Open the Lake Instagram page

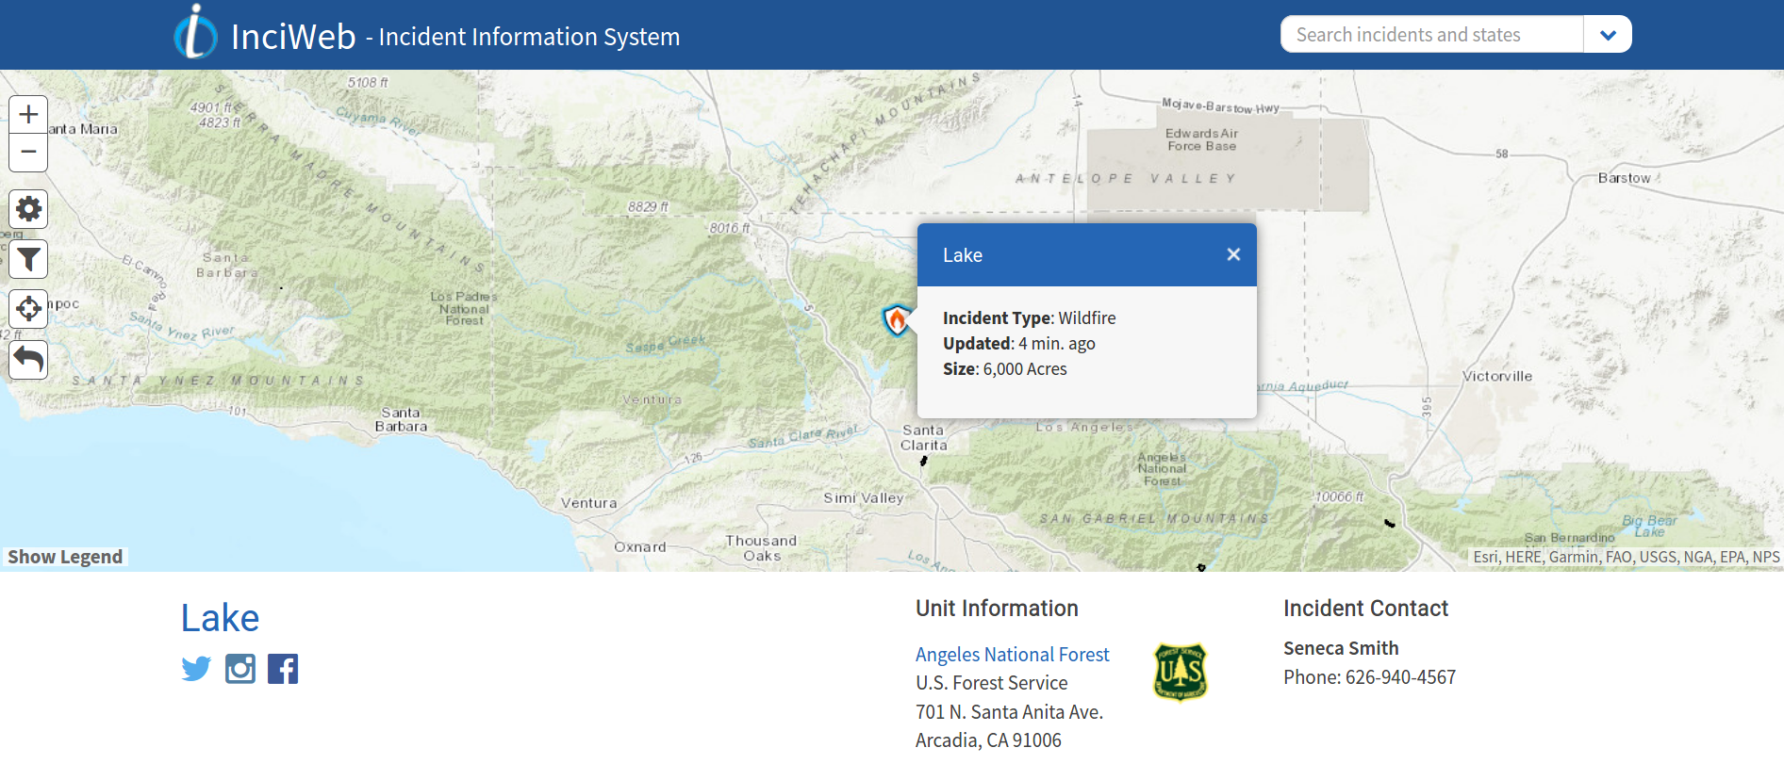coord(240,669)
